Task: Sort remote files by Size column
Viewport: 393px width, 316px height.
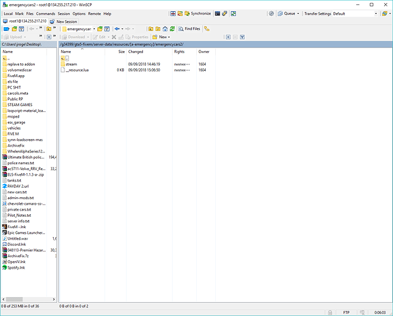Action: tap(116, 52)
